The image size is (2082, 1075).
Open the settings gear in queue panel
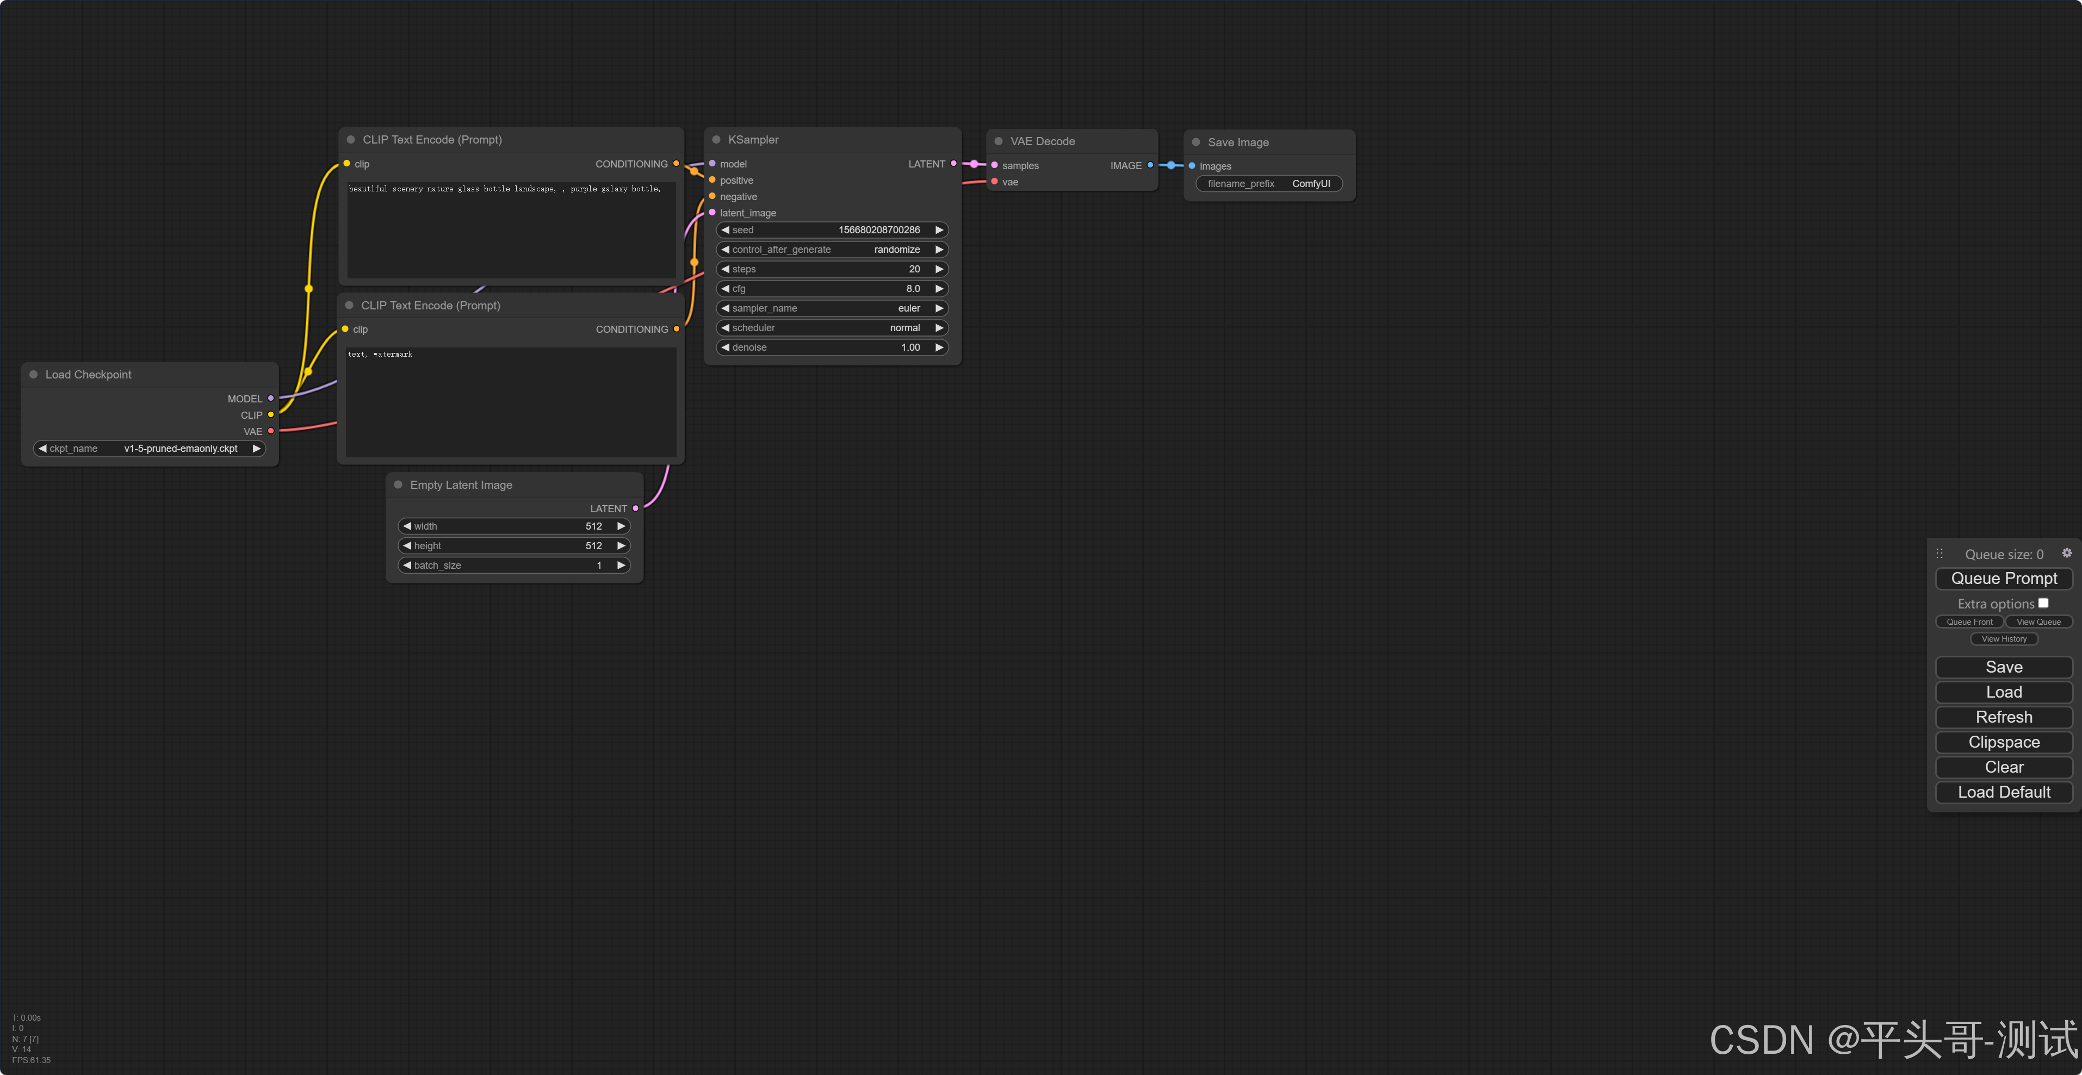coord(2066,553)
